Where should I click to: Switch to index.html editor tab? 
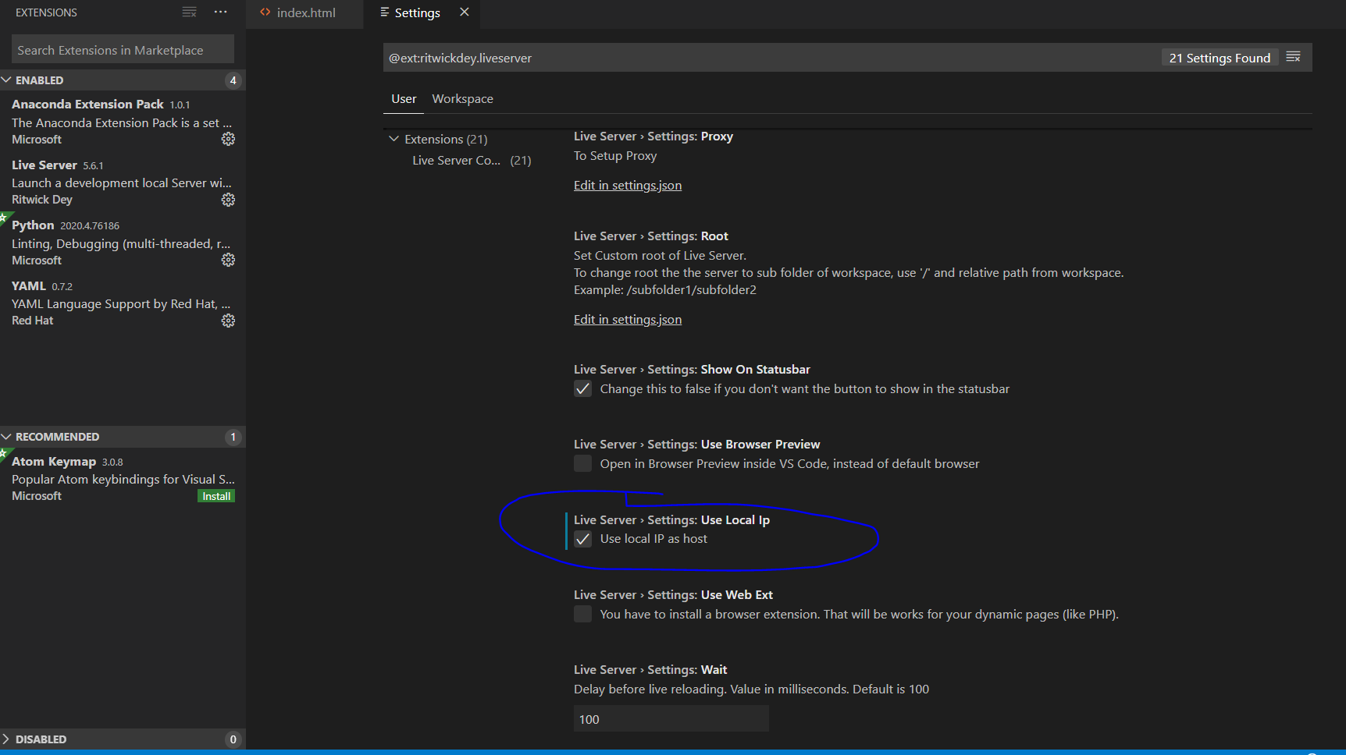[305, 13]
